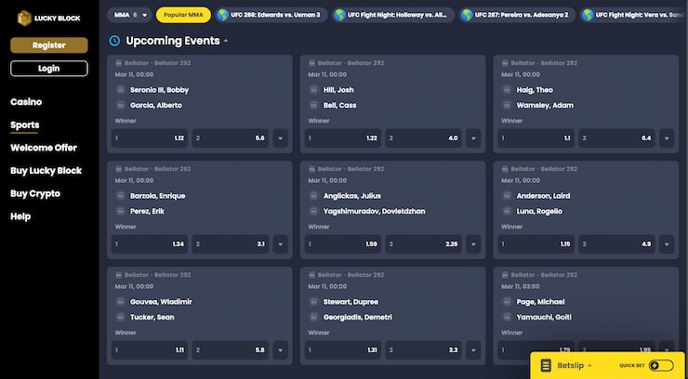Bet on Barzola at odds 1.34
Screen dimensions: 688x379
(x=150, y=244)
